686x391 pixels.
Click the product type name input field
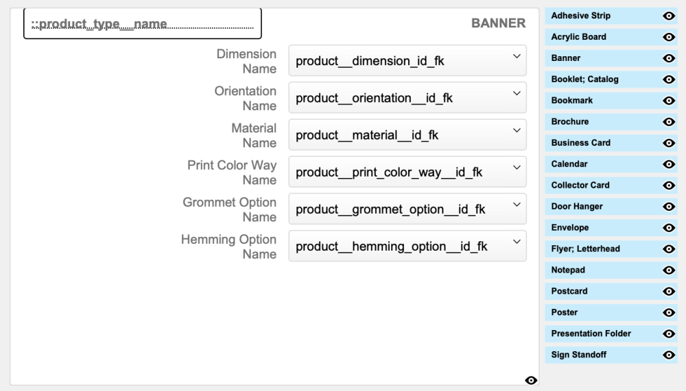click(x=143, y=24)
